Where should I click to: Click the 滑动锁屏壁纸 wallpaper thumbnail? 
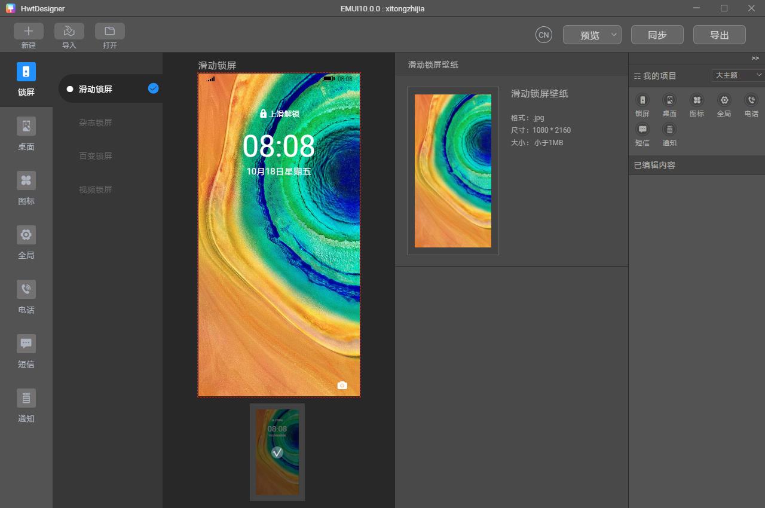pos(453,171)
